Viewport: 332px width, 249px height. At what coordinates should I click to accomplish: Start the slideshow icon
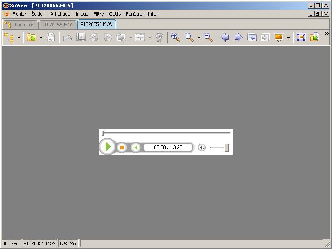[x=279, y=38]
